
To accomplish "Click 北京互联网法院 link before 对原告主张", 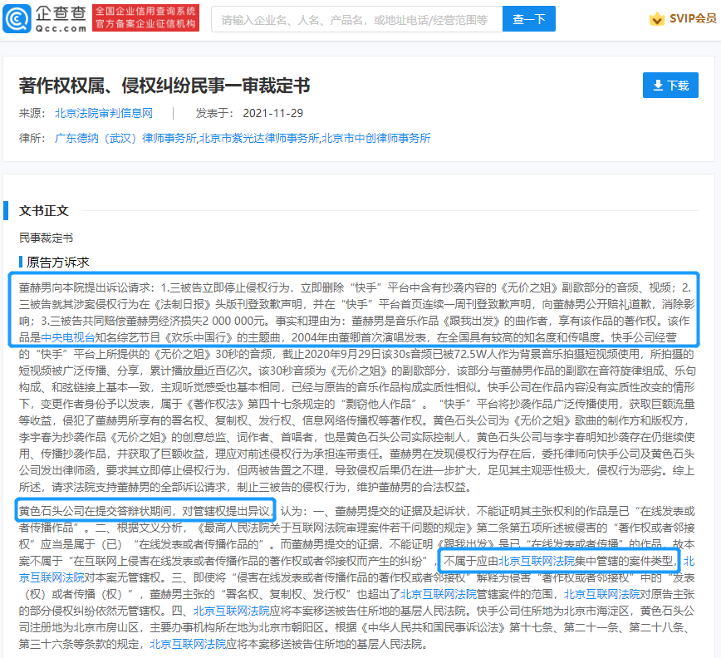I will (x=601, y=594).
